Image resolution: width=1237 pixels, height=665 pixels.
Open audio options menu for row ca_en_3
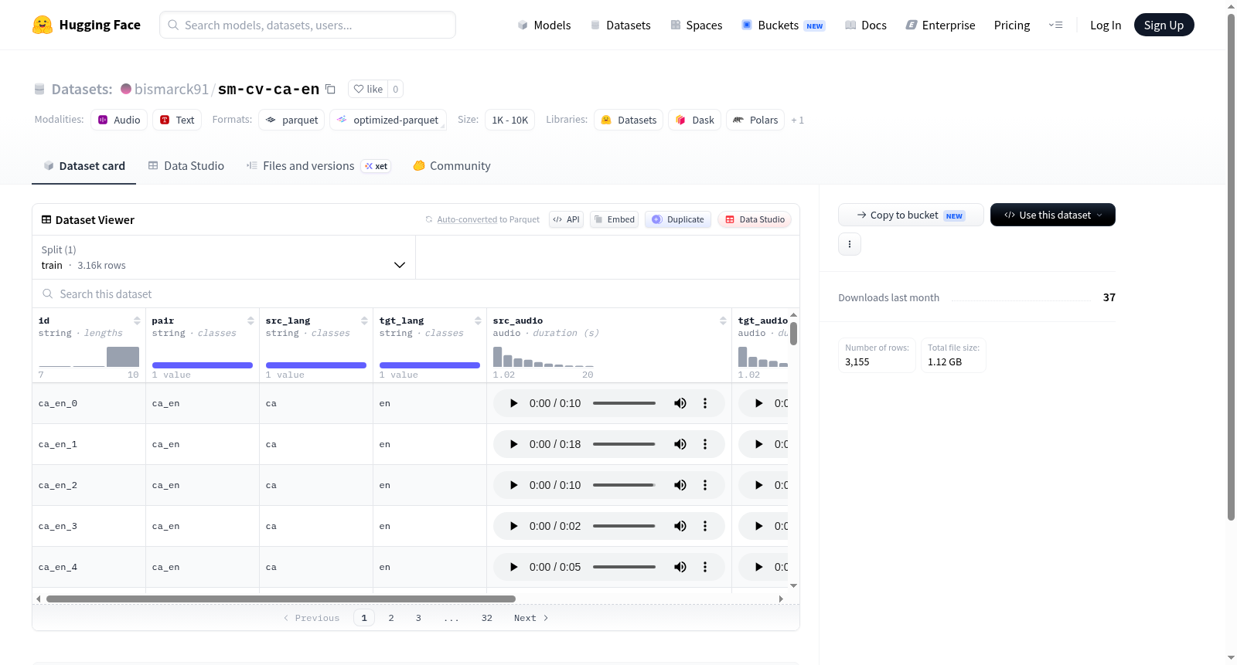click(x=705, y=526)
